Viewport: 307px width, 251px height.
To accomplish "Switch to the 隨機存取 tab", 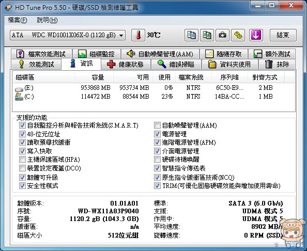I will 224,54.
